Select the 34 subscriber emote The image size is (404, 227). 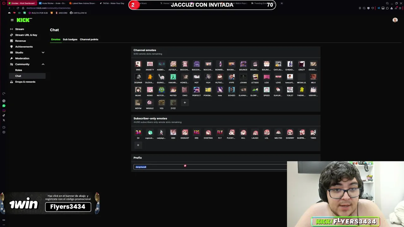tap(138, 134)
